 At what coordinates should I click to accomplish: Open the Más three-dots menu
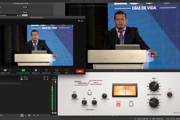click(67, 70)
